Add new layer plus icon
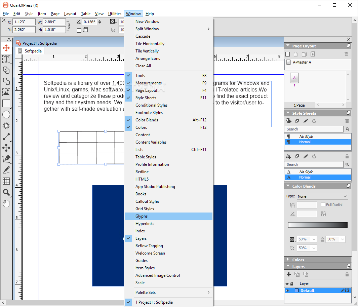This screenshot has height=307, width=358. [289, 274]
